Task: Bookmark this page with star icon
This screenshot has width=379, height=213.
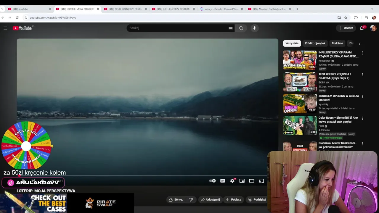Action: coord(346,17)
